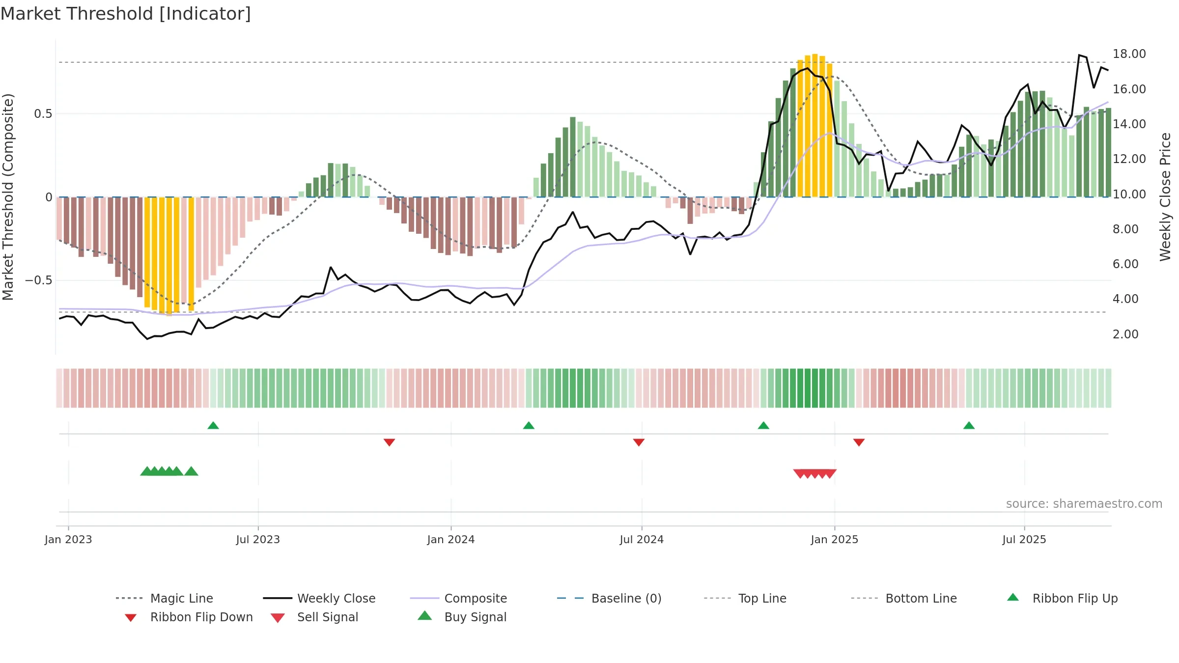Click the Market Threshold (Composite) axis title
Viewport: 1179px width, 663px height.
click(8, 197)
